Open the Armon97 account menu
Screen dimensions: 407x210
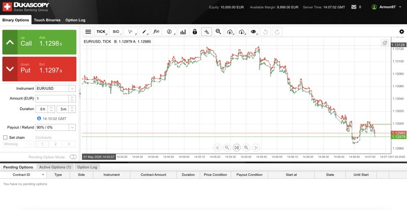pos(387,7)
